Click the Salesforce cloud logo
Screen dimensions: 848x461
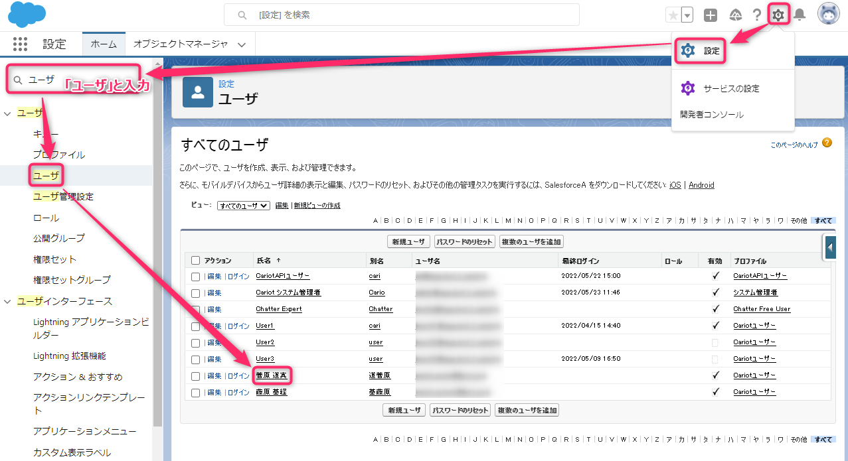[x=27, y=15]
